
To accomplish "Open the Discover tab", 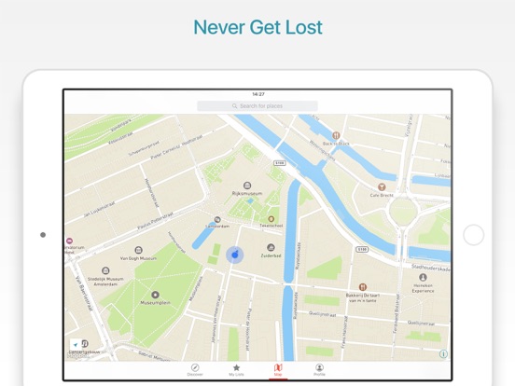I will 195,369.
